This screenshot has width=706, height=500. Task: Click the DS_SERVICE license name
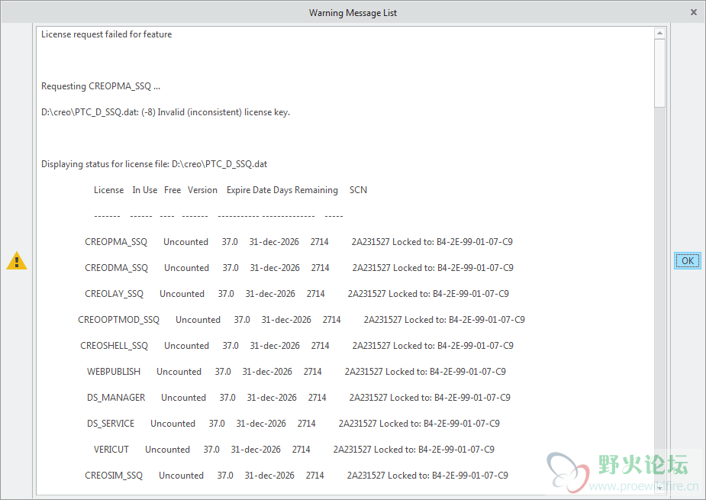click(111, 424)
